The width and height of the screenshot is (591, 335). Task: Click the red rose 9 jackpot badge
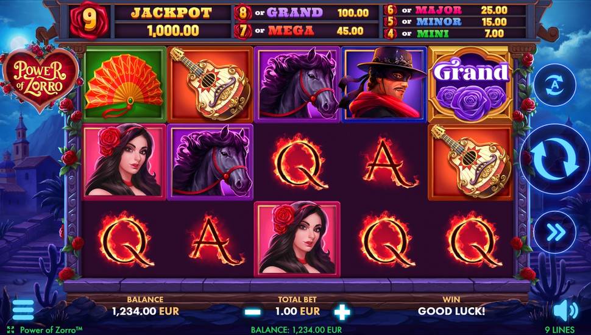tap(90, 20)
